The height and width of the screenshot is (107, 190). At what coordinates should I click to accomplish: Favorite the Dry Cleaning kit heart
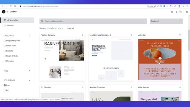tap(83, 87)
